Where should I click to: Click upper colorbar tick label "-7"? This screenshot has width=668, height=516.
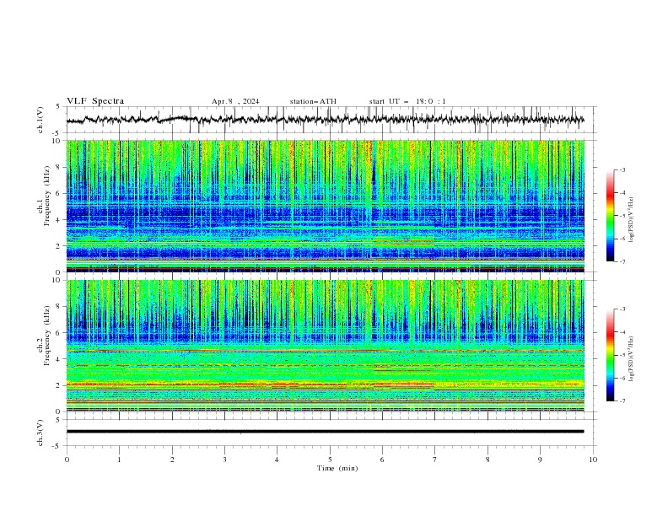point(622,261)
